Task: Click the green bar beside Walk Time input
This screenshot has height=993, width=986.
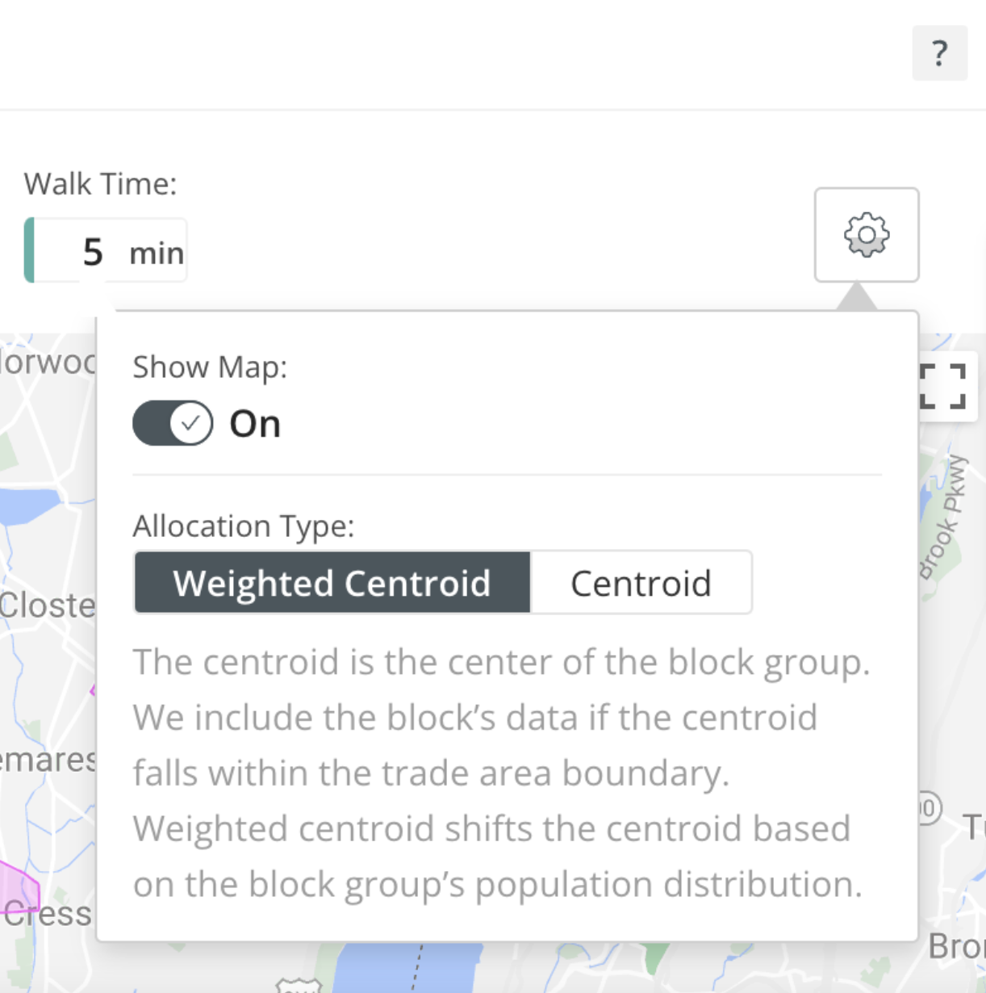Action: 29,250
